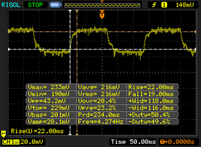Select the +Duty=50.4% measurement
This screenshot has height=147, width=201.
point(149,115)
